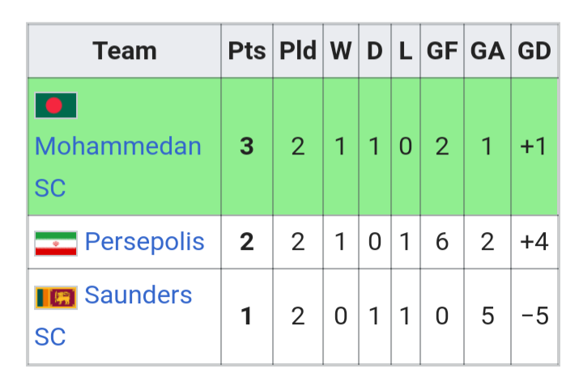Viewport: 583px width, 381px height.
Task: Click the Sri Lanka flag icon
Action: pyautogui.click(x=56, y=298)
